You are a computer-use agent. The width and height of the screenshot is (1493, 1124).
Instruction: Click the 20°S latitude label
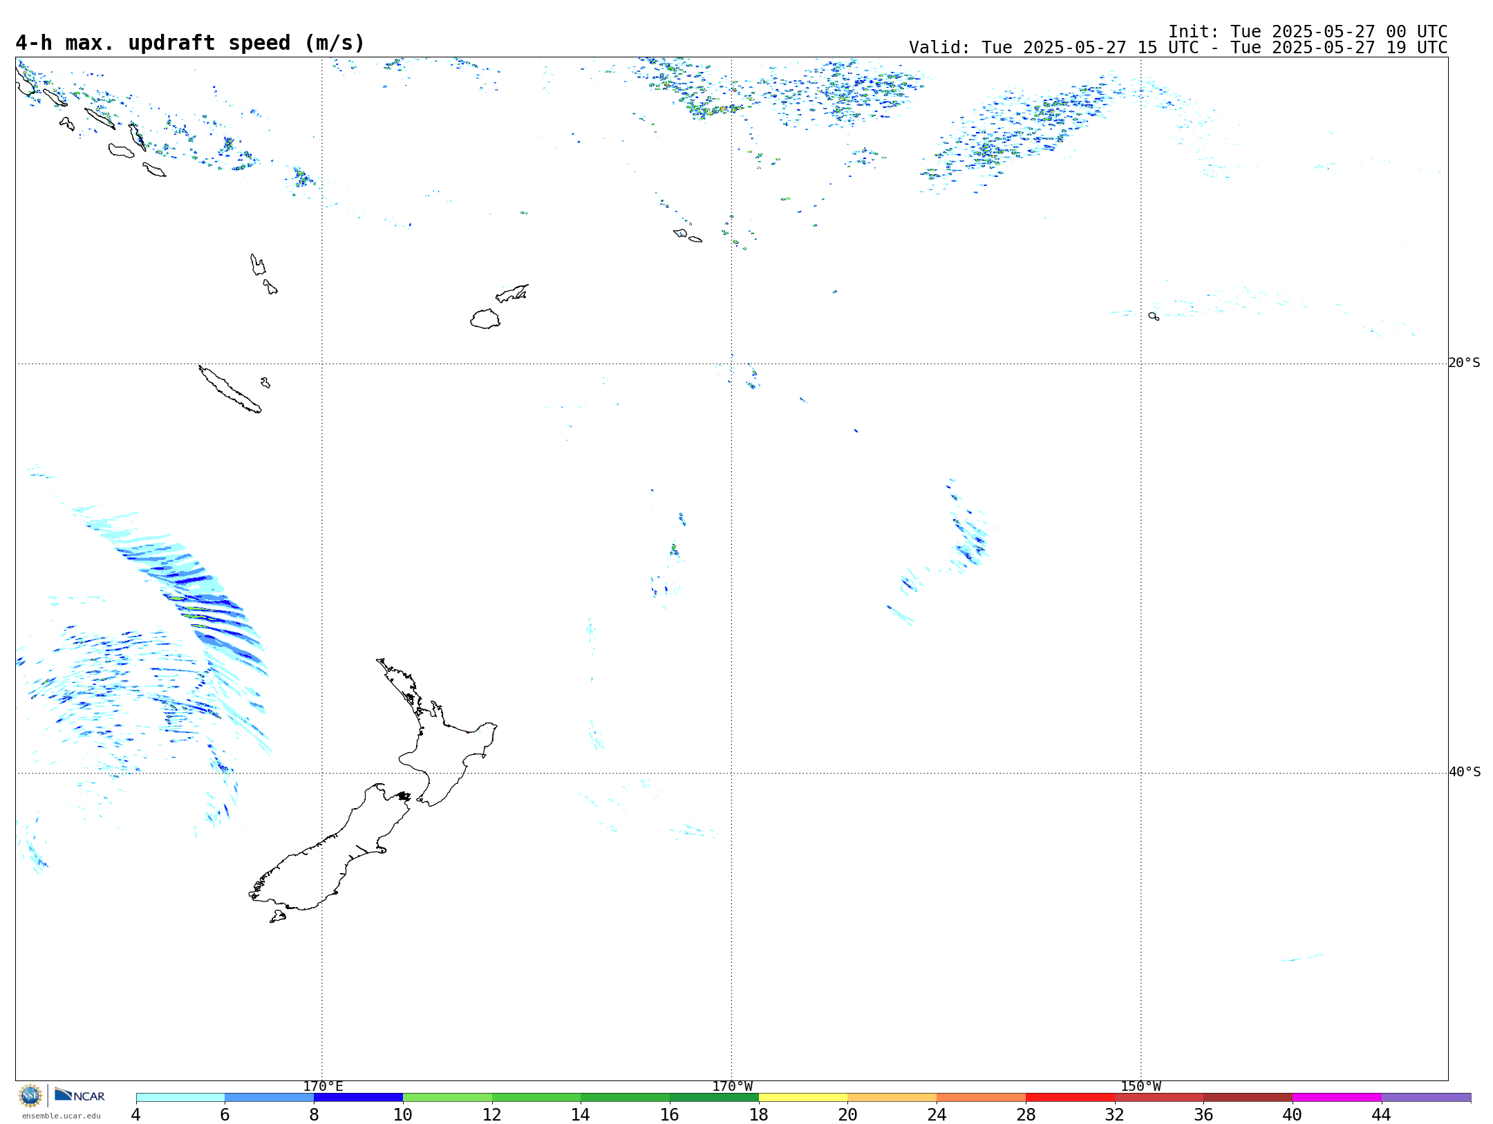(x=1465, y=363)
